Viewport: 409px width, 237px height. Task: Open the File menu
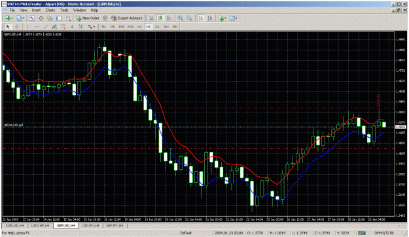[12, 10]
